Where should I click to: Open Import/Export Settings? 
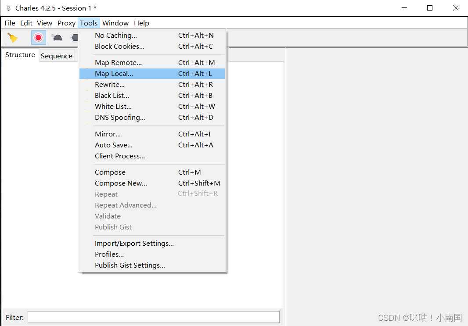(x=134, y=243)
